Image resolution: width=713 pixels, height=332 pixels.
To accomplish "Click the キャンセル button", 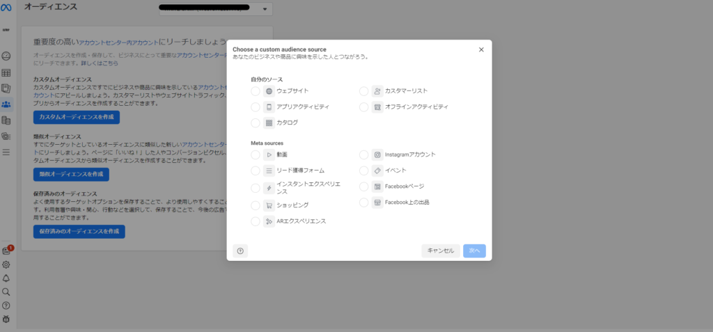I will pyautogui.click(x=440, y=251).
